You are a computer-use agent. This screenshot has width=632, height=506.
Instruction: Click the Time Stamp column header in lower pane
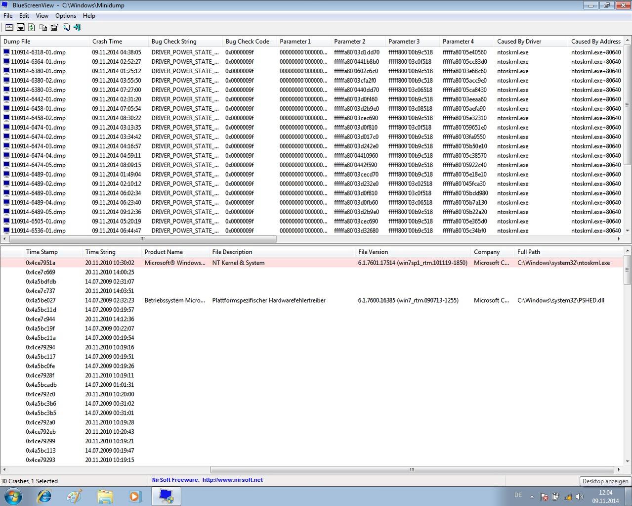tap(52, 252)
